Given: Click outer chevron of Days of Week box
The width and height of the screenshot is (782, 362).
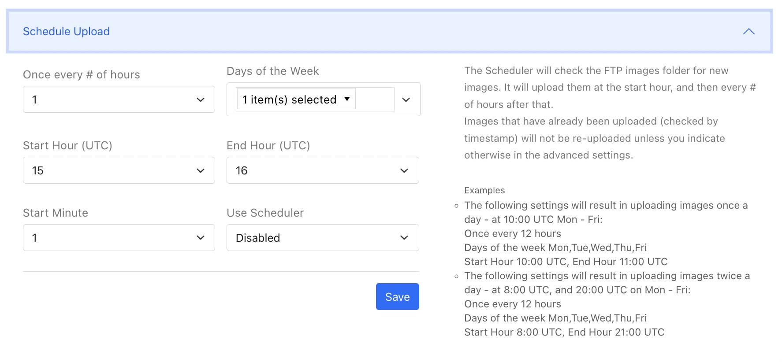Looking at the screenshot, I should (406, 100).
